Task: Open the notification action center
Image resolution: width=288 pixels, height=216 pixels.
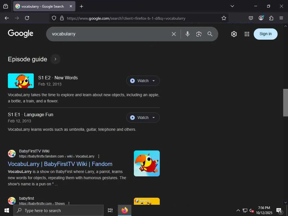Action: 279,210
